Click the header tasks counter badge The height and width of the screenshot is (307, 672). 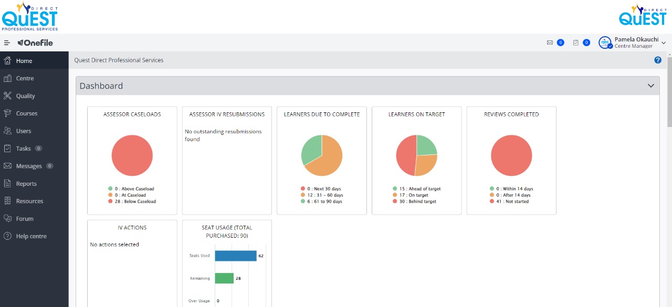(586, 43)
